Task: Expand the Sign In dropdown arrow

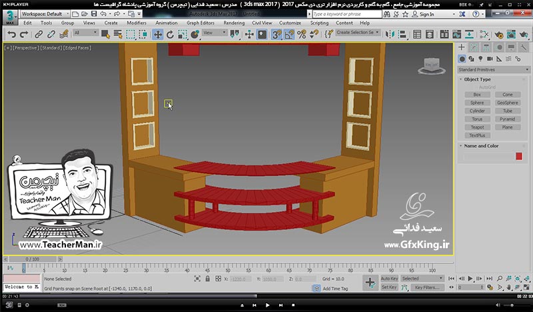Action: pyautogui.click(x=454, y=14)
